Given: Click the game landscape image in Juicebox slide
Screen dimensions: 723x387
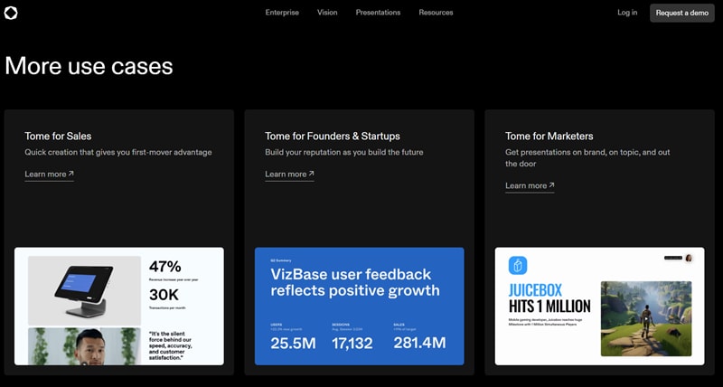Looking at the screenshot, I should click(646, 319).
